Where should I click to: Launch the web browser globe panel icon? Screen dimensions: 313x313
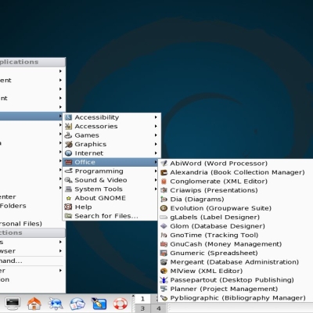coord(56,304)
